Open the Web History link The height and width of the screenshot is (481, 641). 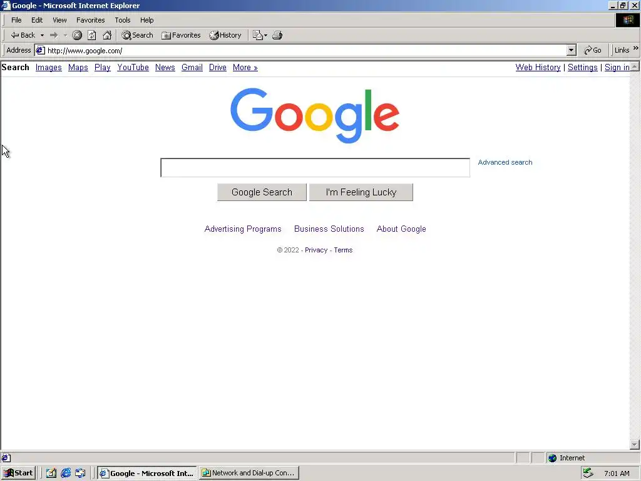[x=538, y=68]
